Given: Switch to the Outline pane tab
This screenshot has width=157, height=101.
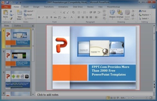Looking at the screenshot, I should (17, 26).
